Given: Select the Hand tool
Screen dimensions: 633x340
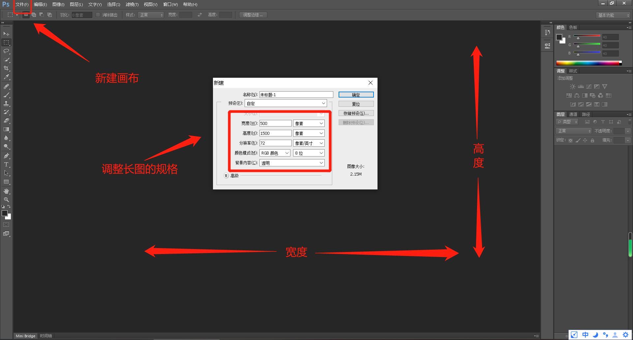Looking at the screenshot, I should click(6, 191).
